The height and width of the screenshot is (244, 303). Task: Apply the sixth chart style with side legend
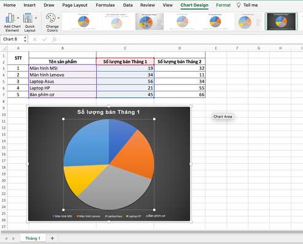[248, 21]
